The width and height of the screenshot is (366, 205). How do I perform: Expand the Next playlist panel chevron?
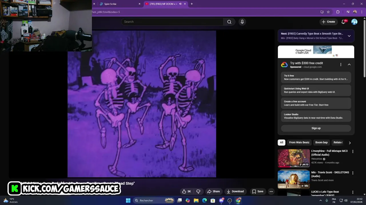pyautogui.click(x=349, y=36)
